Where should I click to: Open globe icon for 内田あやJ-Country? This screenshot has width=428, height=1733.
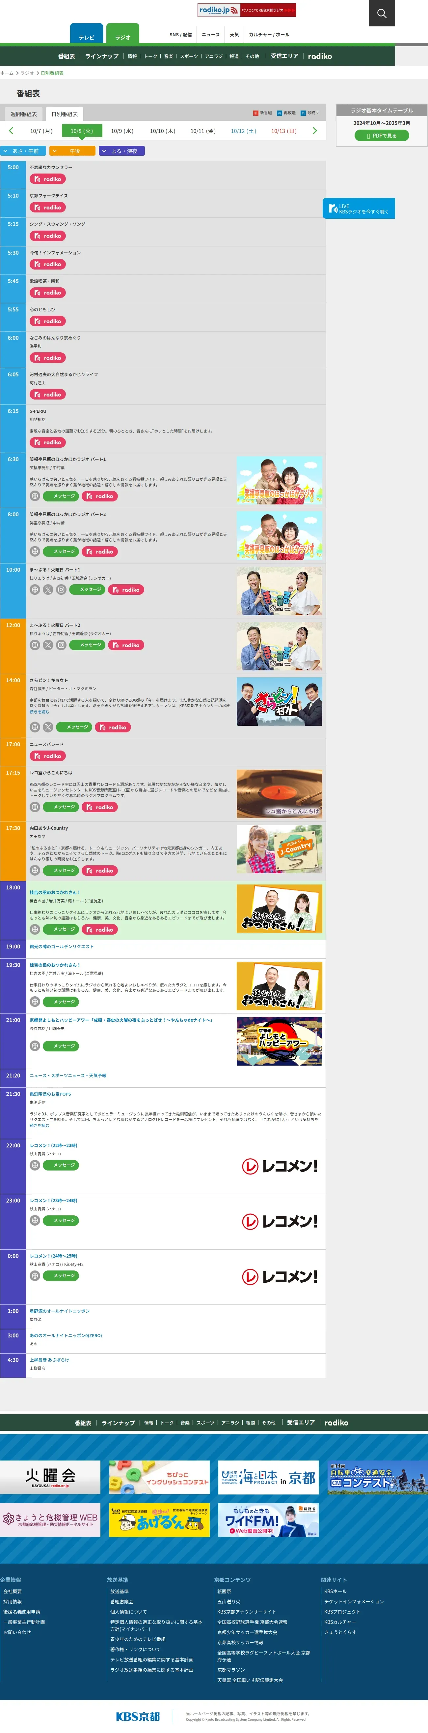35,870
